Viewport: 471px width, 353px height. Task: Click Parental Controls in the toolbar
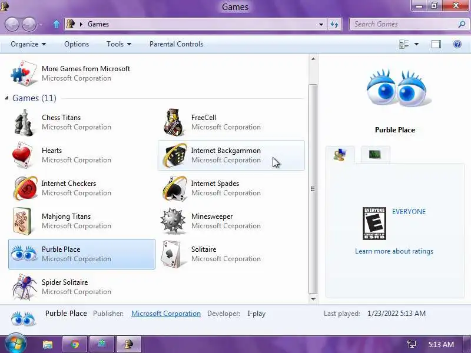[x=176, y=44]
